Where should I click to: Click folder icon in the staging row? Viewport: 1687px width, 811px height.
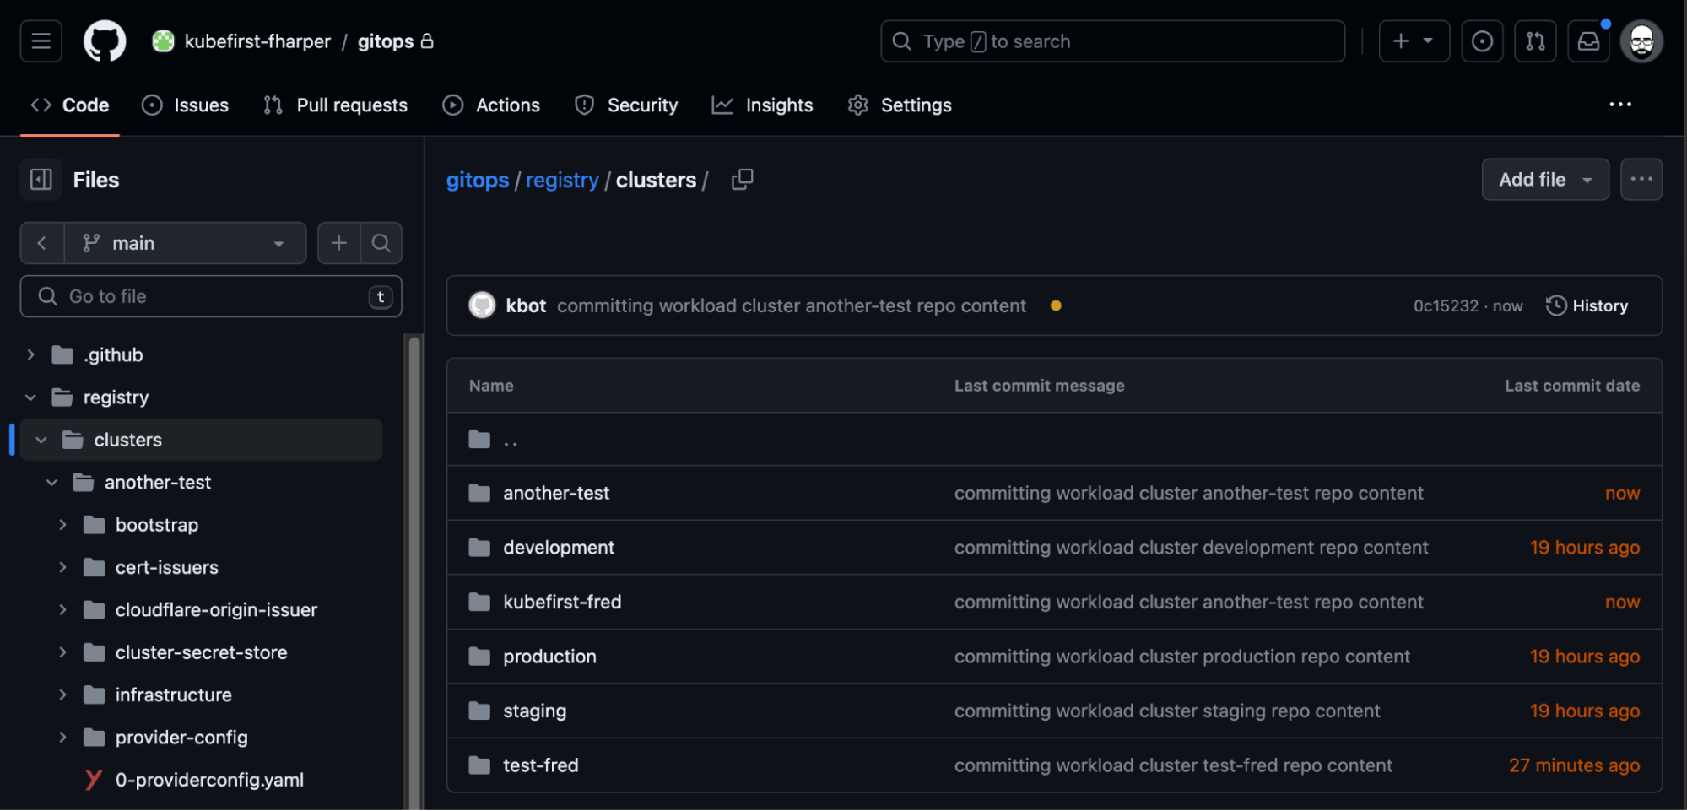pos(479,711)
